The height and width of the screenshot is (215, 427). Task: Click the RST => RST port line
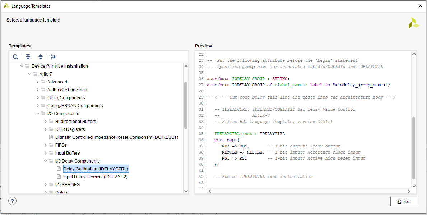point(293,158)
